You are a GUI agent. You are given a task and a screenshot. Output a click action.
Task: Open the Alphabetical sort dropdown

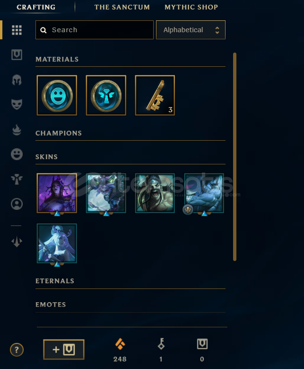coord(191,30)
